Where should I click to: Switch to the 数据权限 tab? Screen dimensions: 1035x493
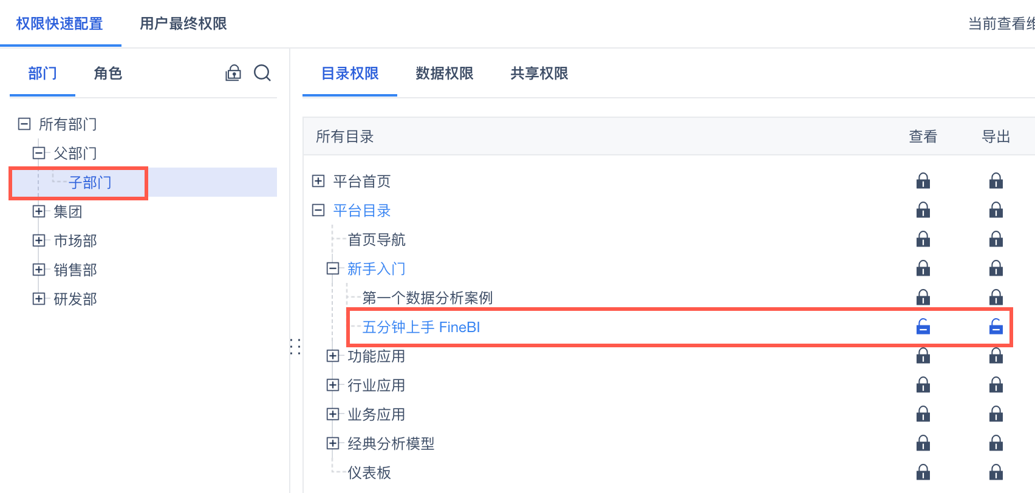click(x=444, y=73)
